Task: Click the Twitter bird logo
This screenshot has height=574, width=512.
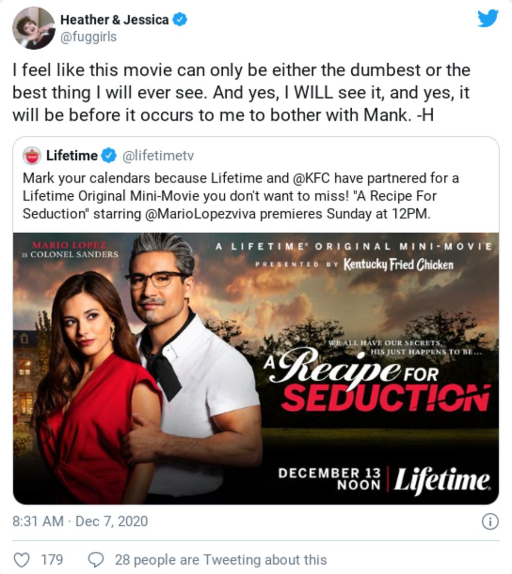Action: [x=488, y=18]
